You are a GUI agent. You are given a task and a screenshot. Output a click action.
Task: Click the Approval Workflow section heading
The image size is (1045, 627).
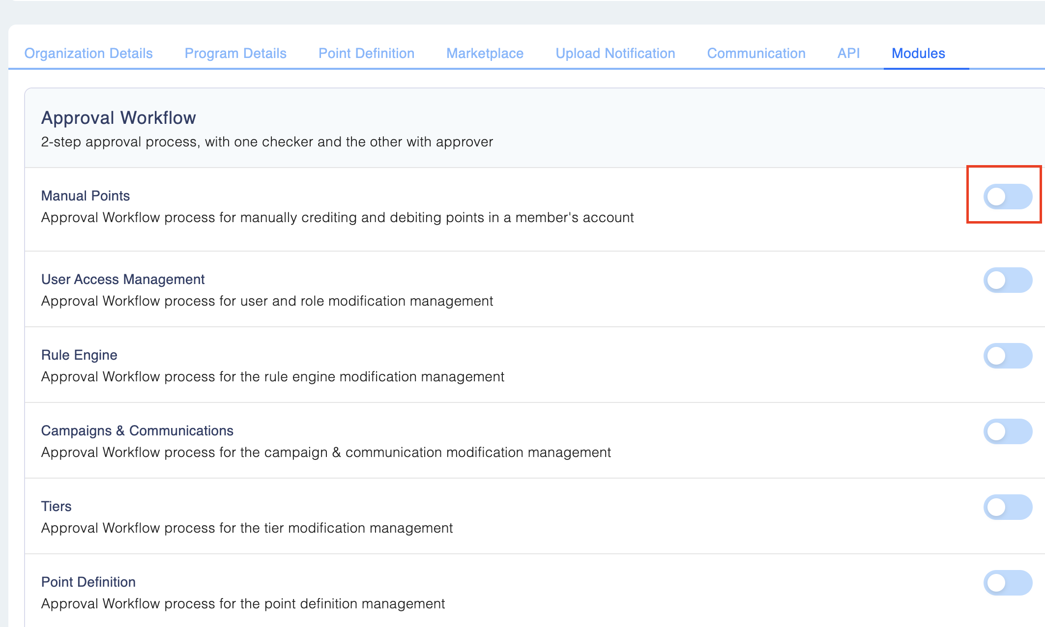point(118,118)
